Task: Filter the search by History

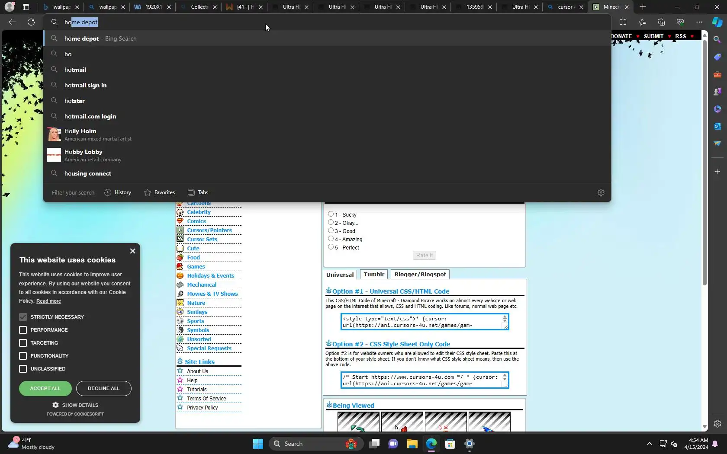Action: (x=118, y=192)
